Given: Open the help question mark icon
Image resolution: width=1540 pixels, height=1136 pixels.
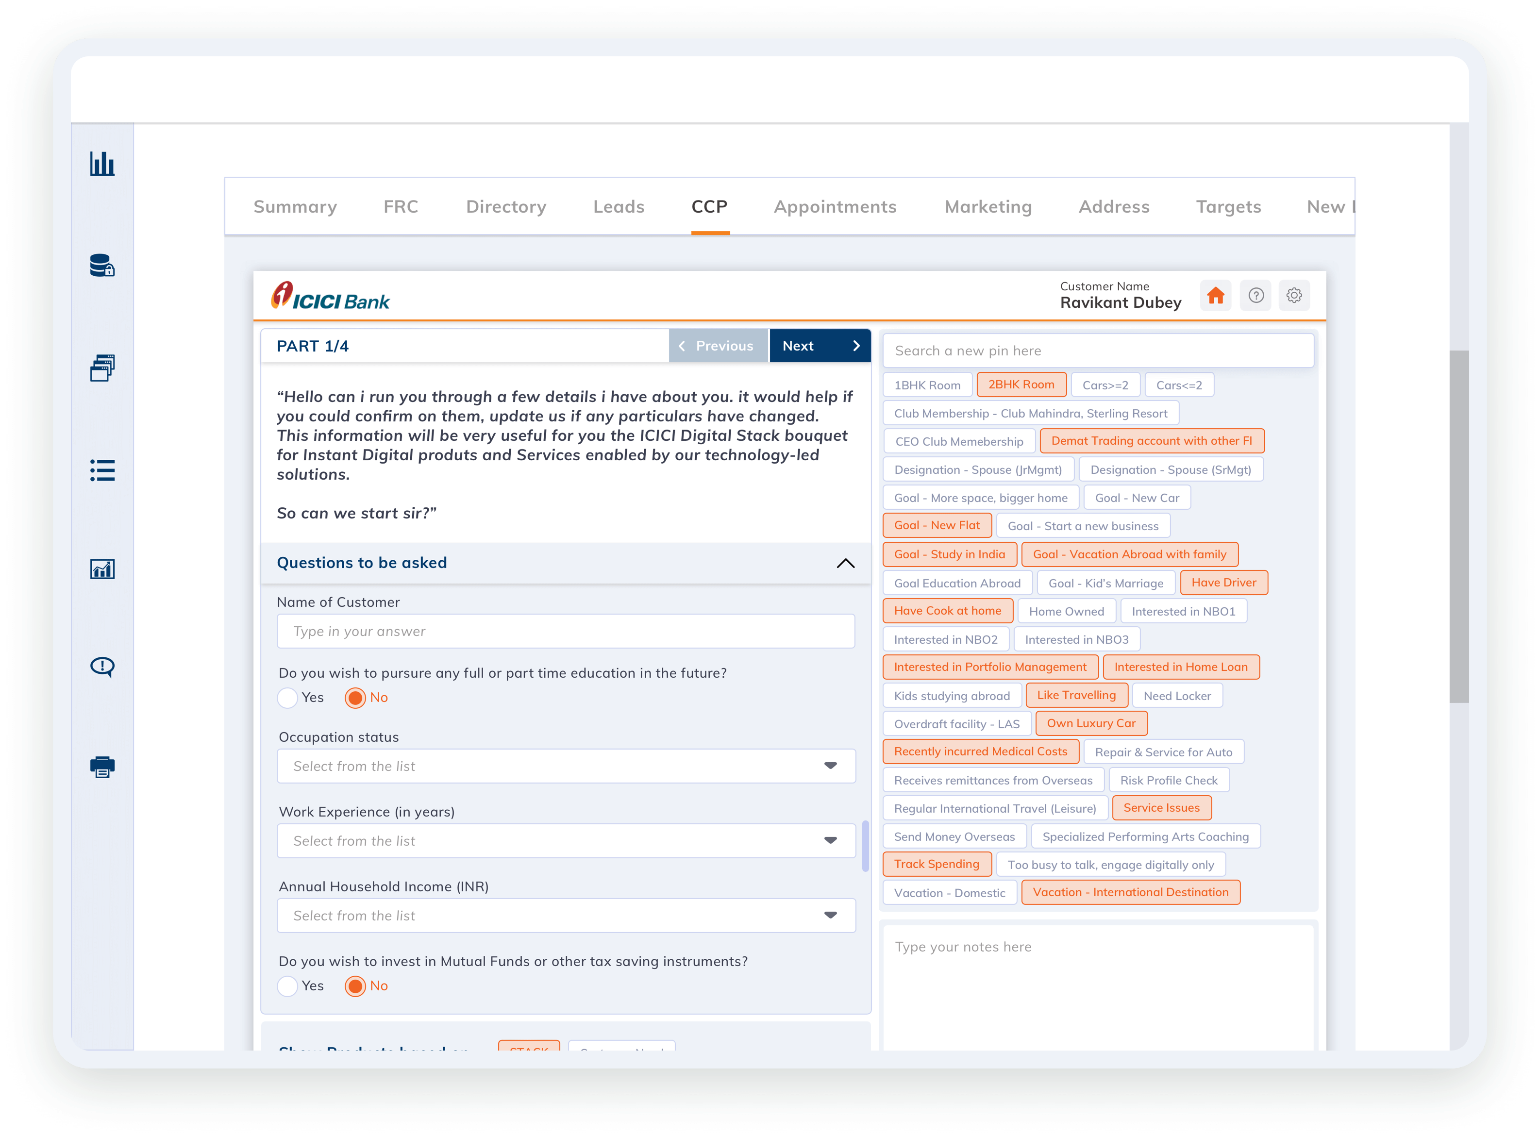Looking at the screenshot, I should pos(1255,296).
